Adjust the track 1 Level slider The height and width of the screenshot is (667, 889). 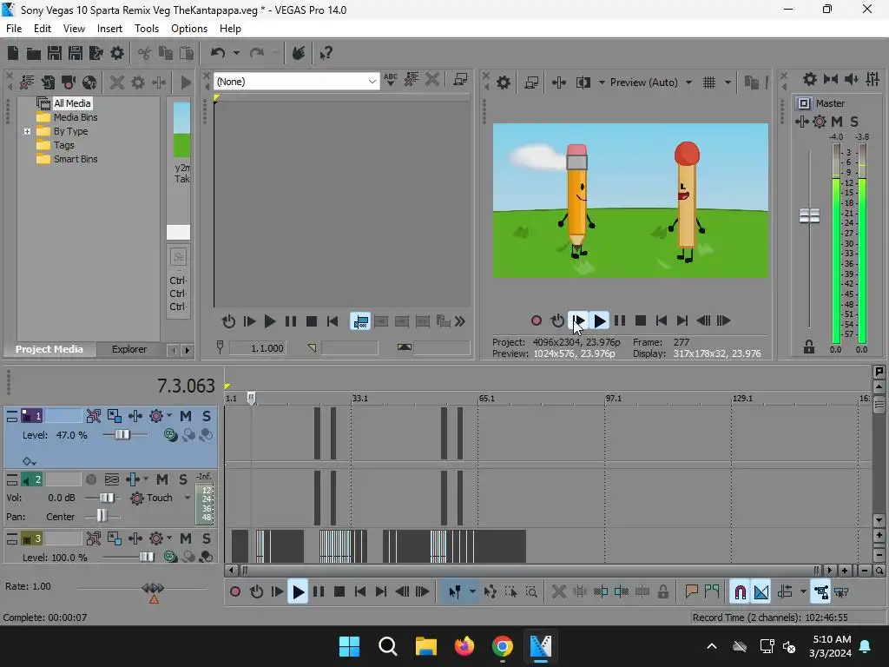(x=122, y=435)
